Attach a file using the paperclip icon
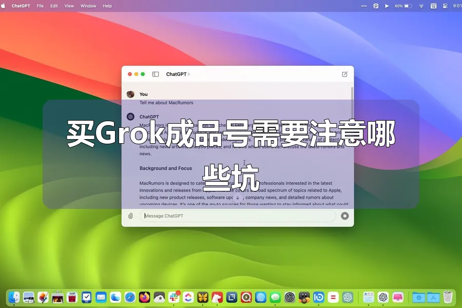Viewport: 462px width, 308px height. 130,216
